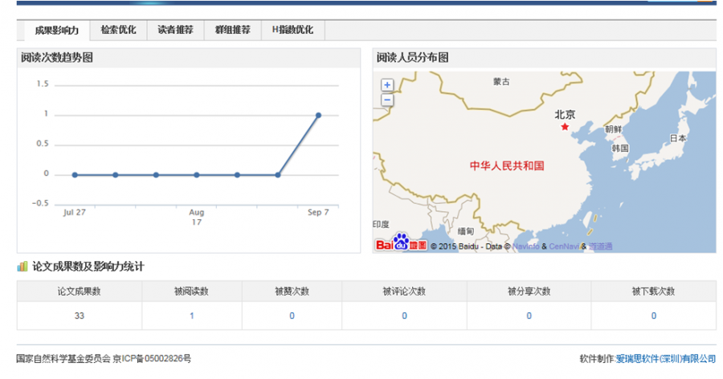Click the Sep 7 data point on chart
Image resolution: width=723 pixels, height=379 pixels.
319,116
